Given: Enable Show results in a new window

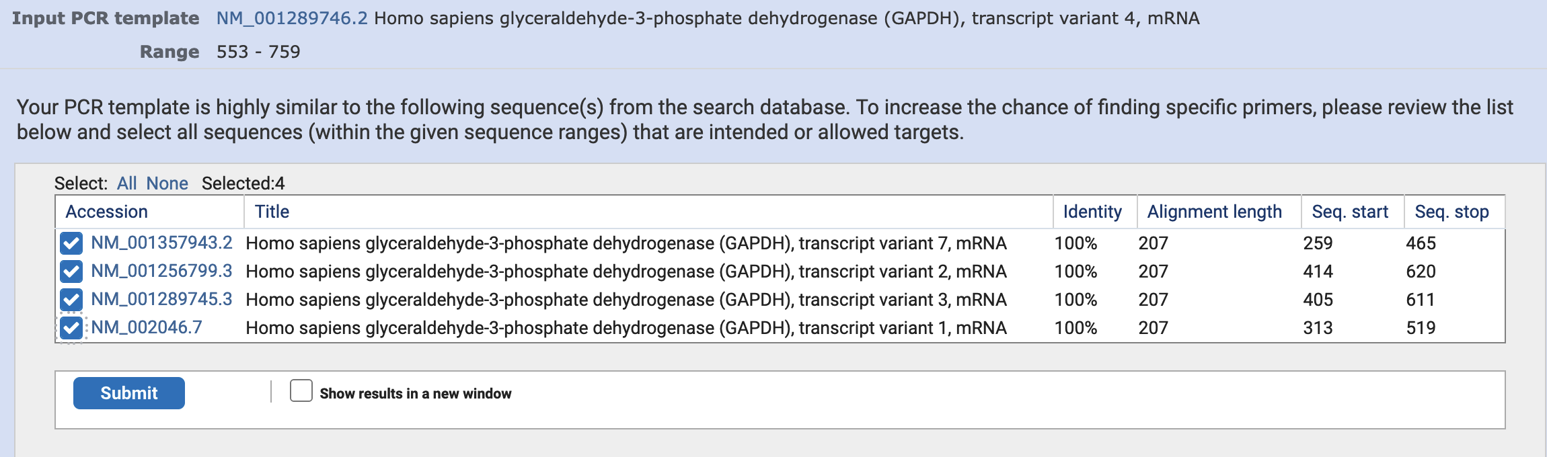Looking at the screenshot, I should 301,390.
